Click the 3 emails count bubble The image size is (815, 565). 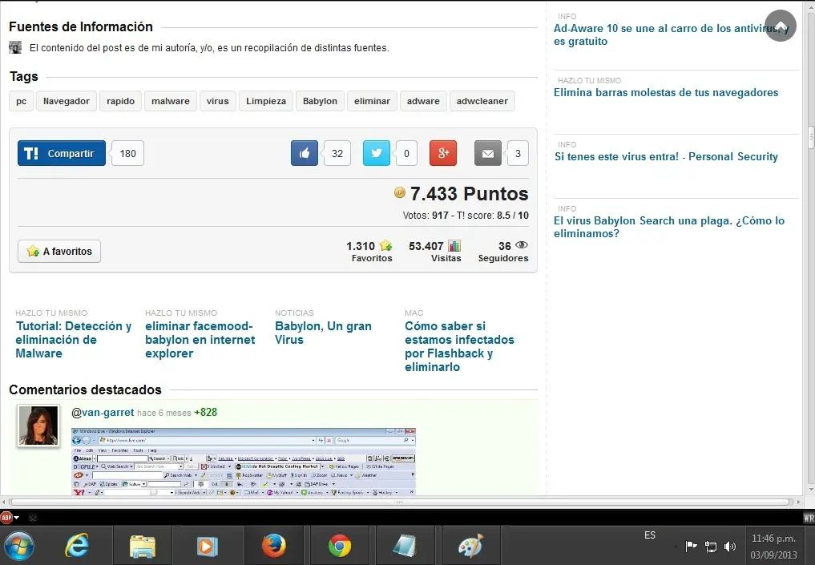coord(518,153)
